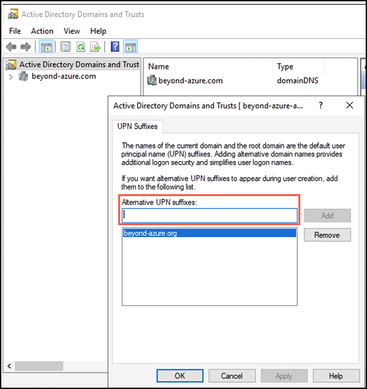
Task: Select the UPN Suffixes tab
Action: [137, 126]
